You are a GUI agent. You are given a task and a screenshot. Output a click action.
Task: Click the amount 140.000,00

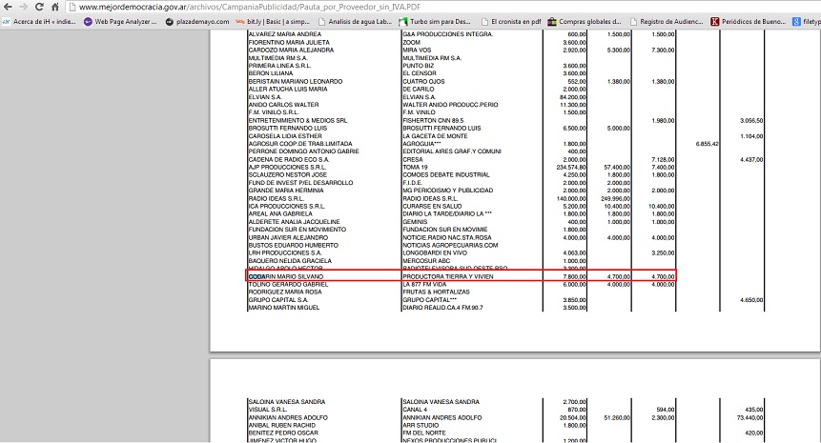571,199
